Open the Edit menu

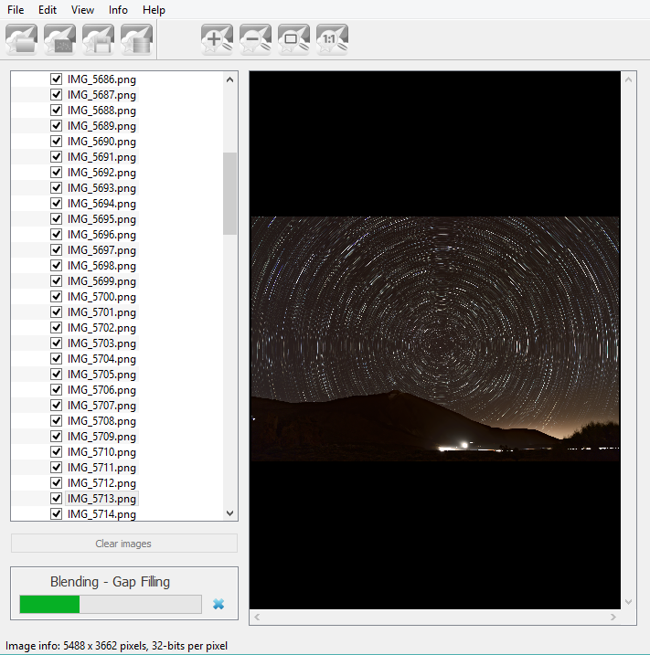(48, 10)
